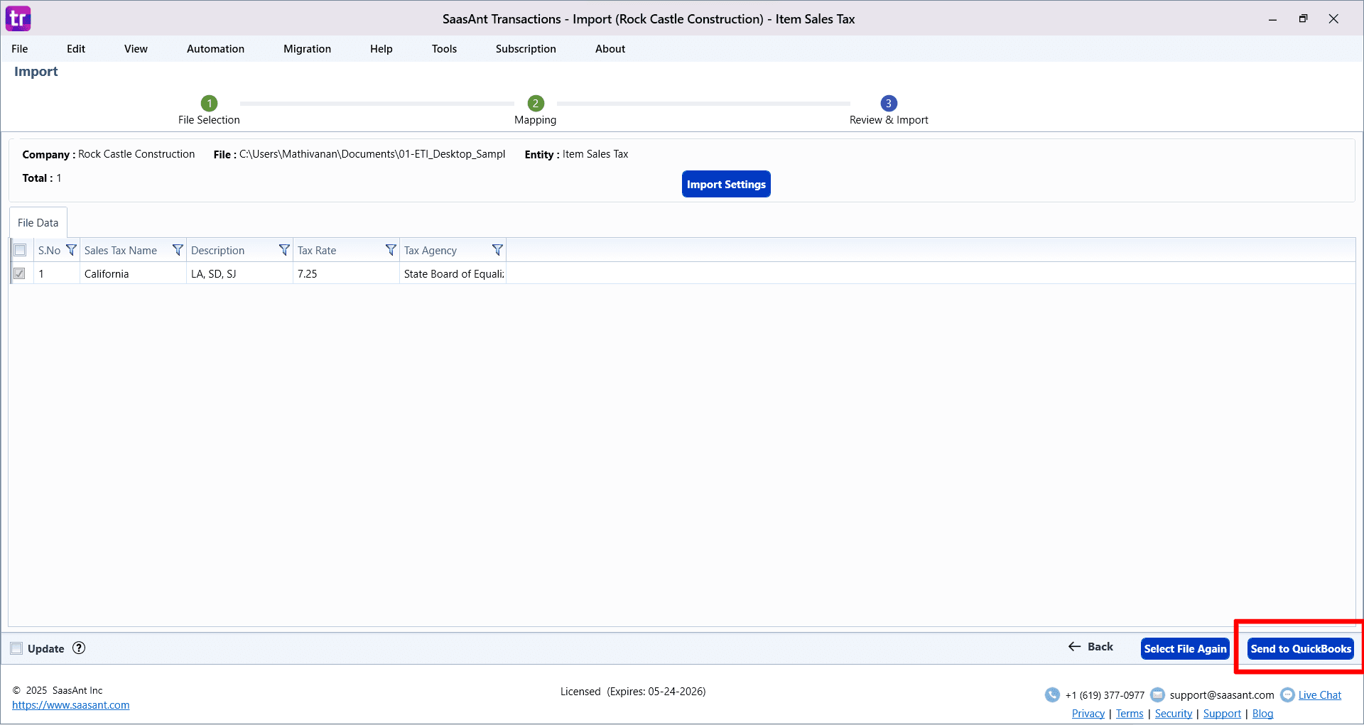This screenshot has width=1364, height=725.
Task: Open the Automation menu
Action: click(x=215, y=49)
